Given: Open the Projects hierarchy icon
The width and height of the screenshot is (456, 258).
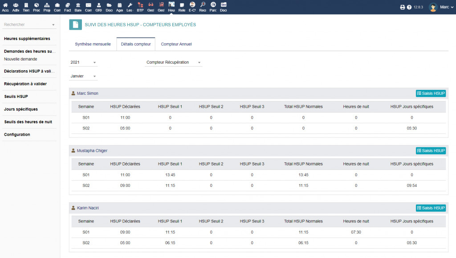Looking at the screenshot, I should 47,5.
